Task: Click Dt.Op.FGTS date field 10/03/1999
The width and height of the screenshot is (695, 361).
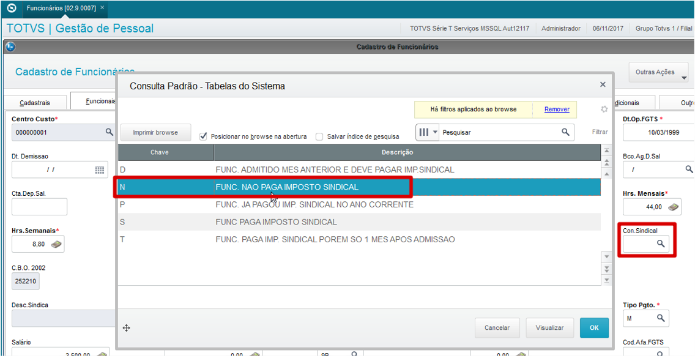Action: point(659,132)
